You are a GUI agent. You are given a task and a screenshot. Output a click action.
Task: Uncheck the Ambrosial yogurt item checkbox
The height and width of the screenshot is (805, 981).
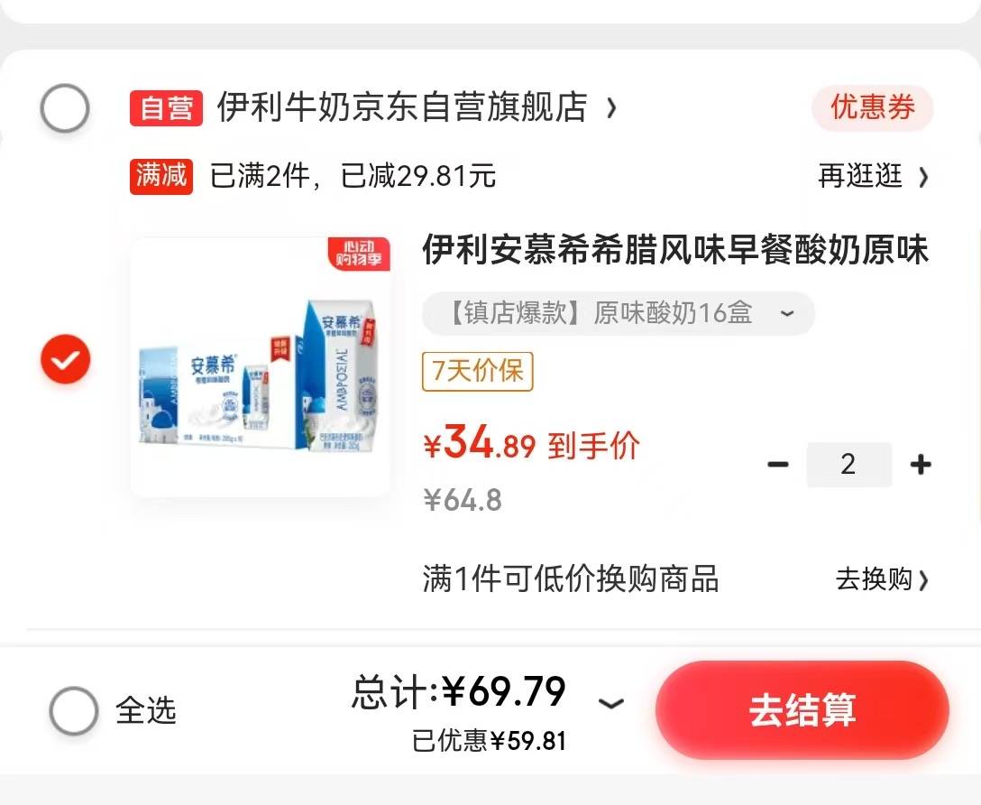pyautogui.click(x=65, y=358)
